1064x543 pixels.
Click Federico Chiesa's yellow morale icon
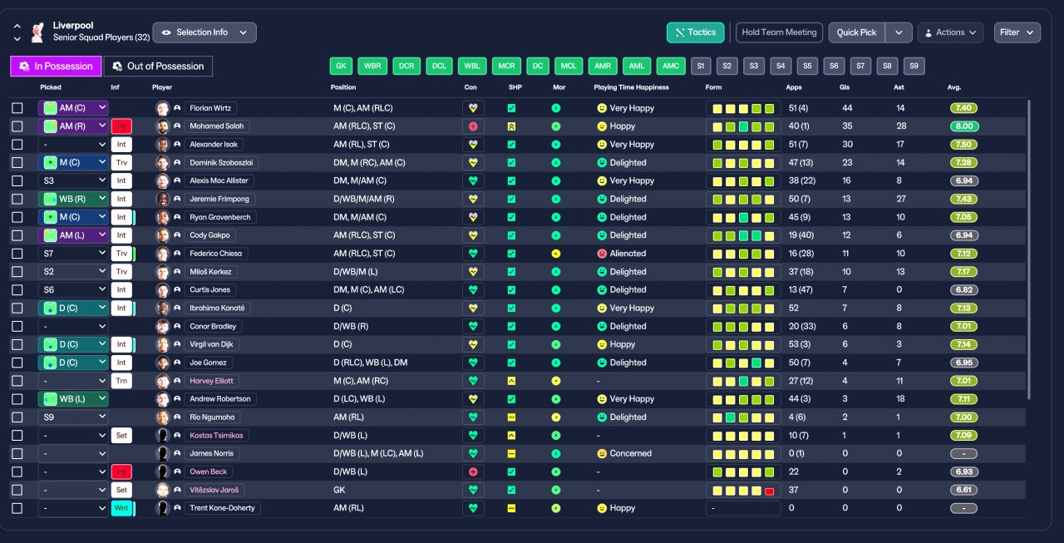(x=556, y=254)
